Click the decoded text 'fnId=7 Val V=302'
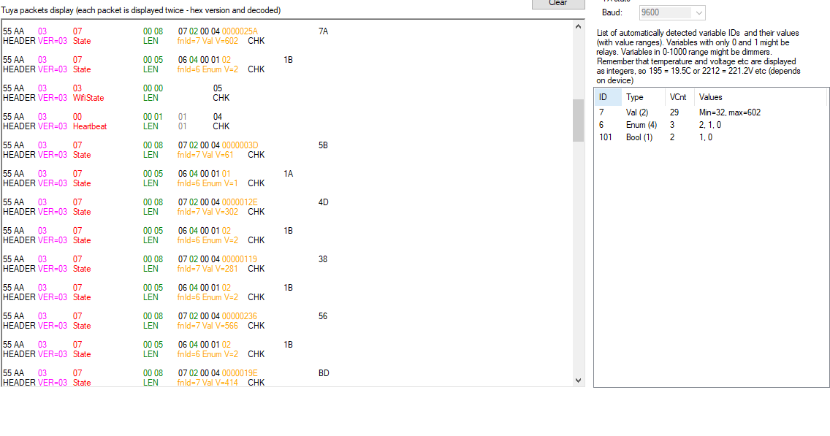 207,213
